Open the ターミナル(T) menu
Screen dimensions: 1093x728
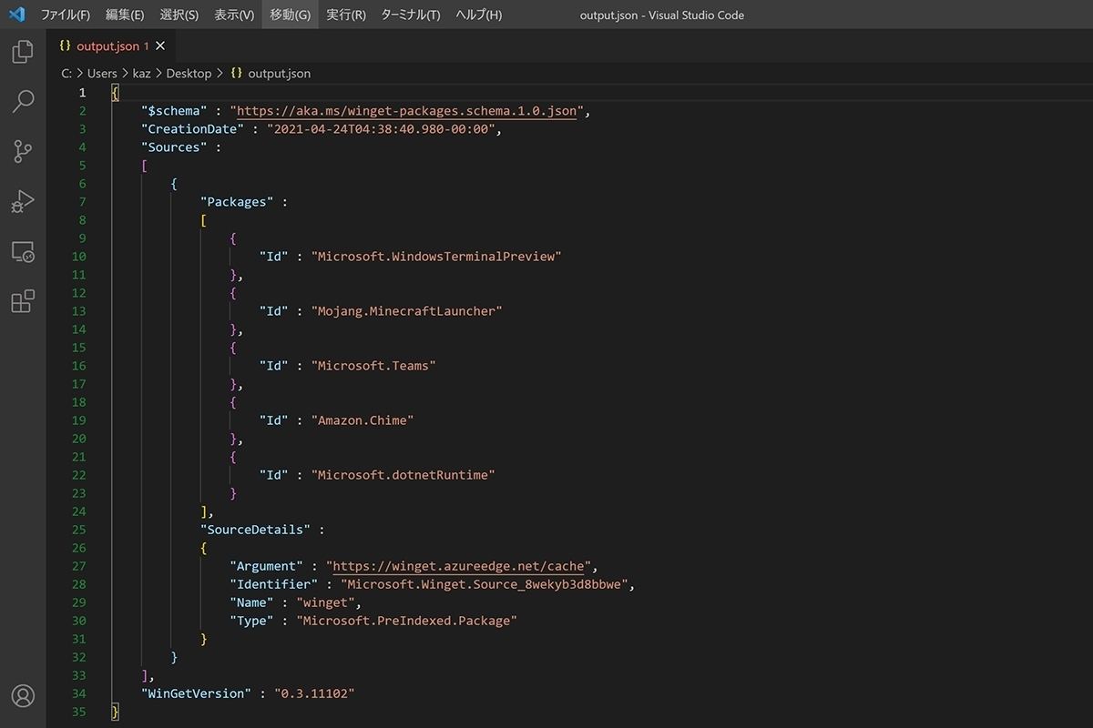point(411,15)
